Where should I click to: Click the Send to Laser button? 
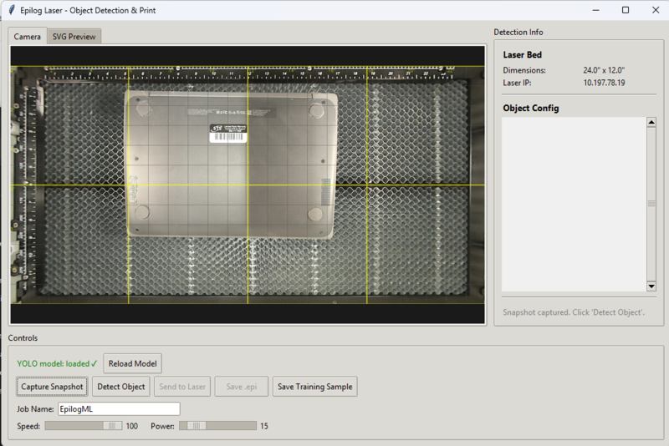tap(182, 387)
